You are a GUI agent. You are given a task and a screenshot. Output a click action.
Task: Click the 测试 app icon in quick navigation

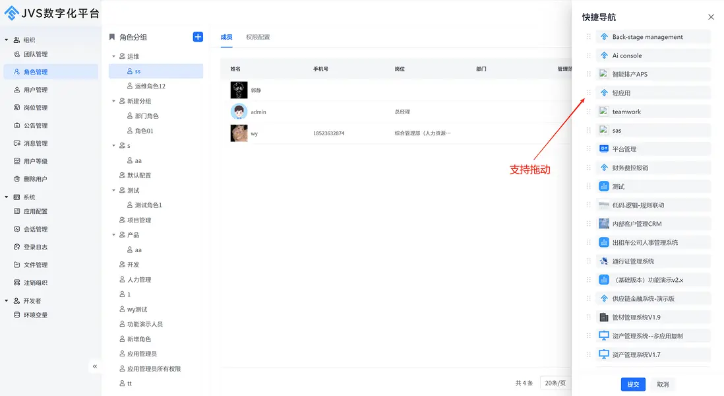(604, 186)
